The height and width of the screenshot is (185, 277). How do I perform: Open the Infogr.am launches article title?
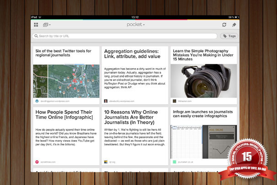(203, 114)
